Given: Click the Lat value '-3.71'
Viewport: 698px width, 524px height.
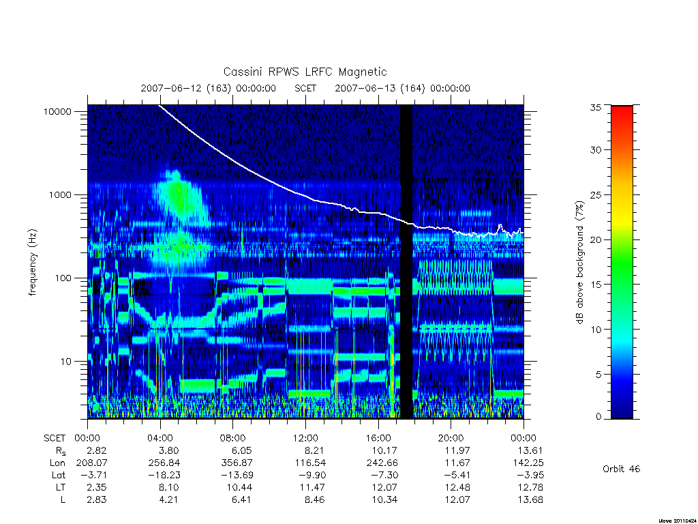Looking at the screenshot, I should (x=94, y=476).
